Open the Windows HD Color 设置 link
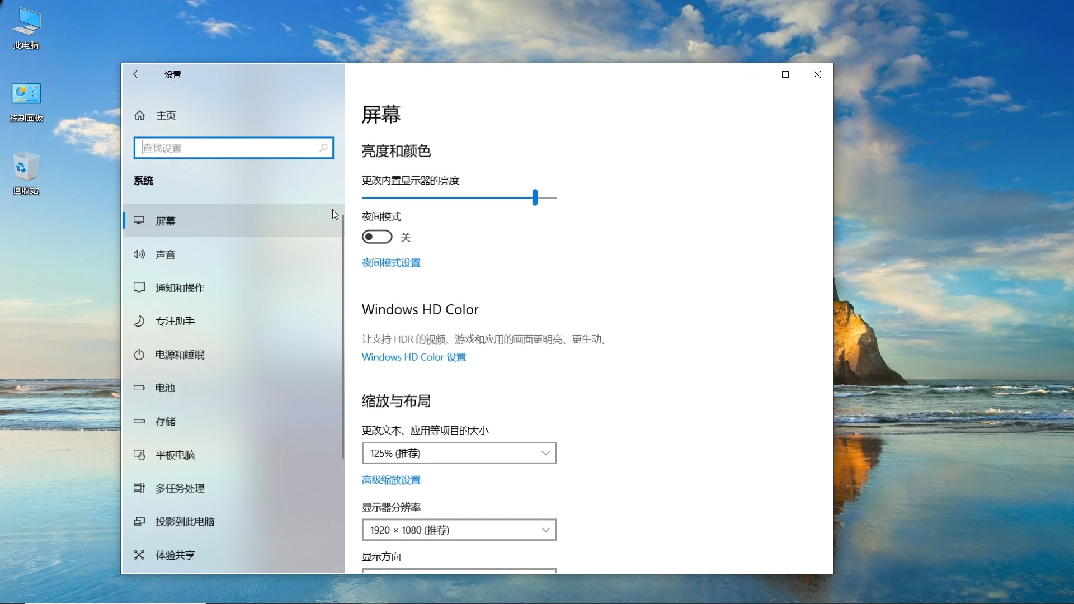Screen dimensions: 1074x604 pyautogui.click(x=414, y=357)
